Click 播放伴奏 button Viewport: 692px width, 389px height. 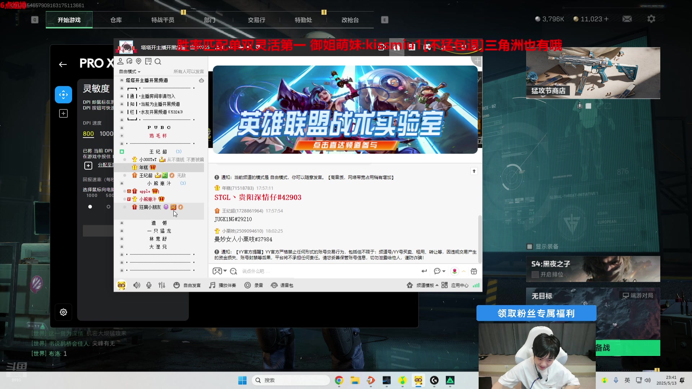223,285
